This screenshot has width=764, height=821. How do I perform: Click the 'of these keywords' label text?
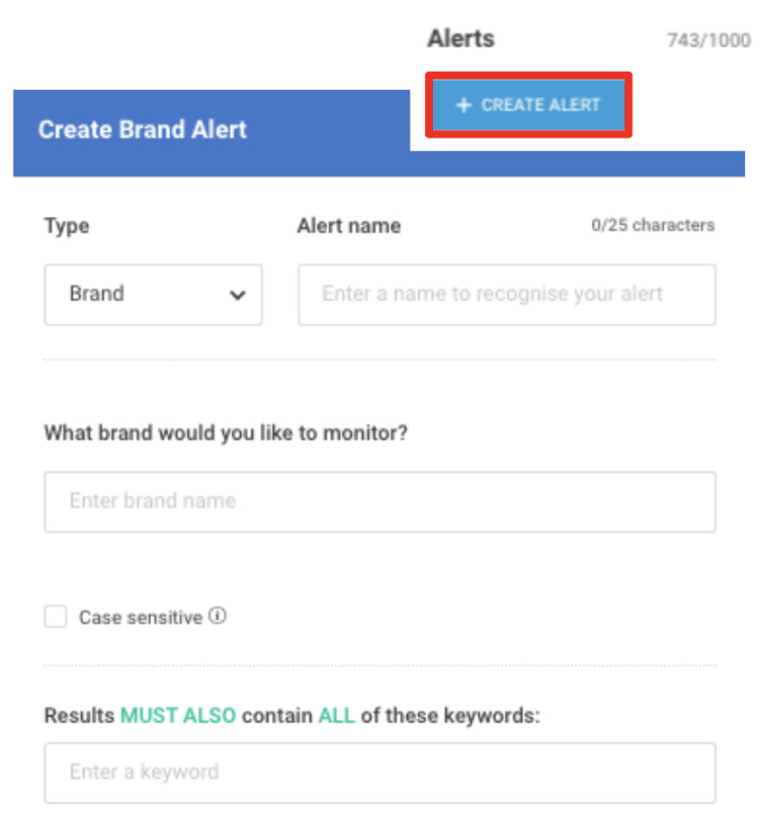(449, 716)
